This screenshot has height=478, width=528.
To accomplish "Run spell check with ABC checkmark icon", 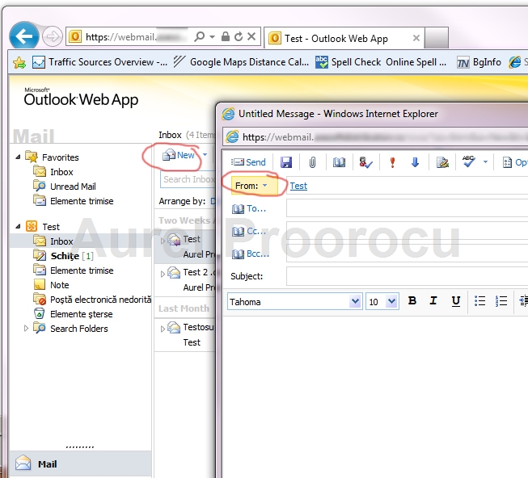I will pos(469,161).
